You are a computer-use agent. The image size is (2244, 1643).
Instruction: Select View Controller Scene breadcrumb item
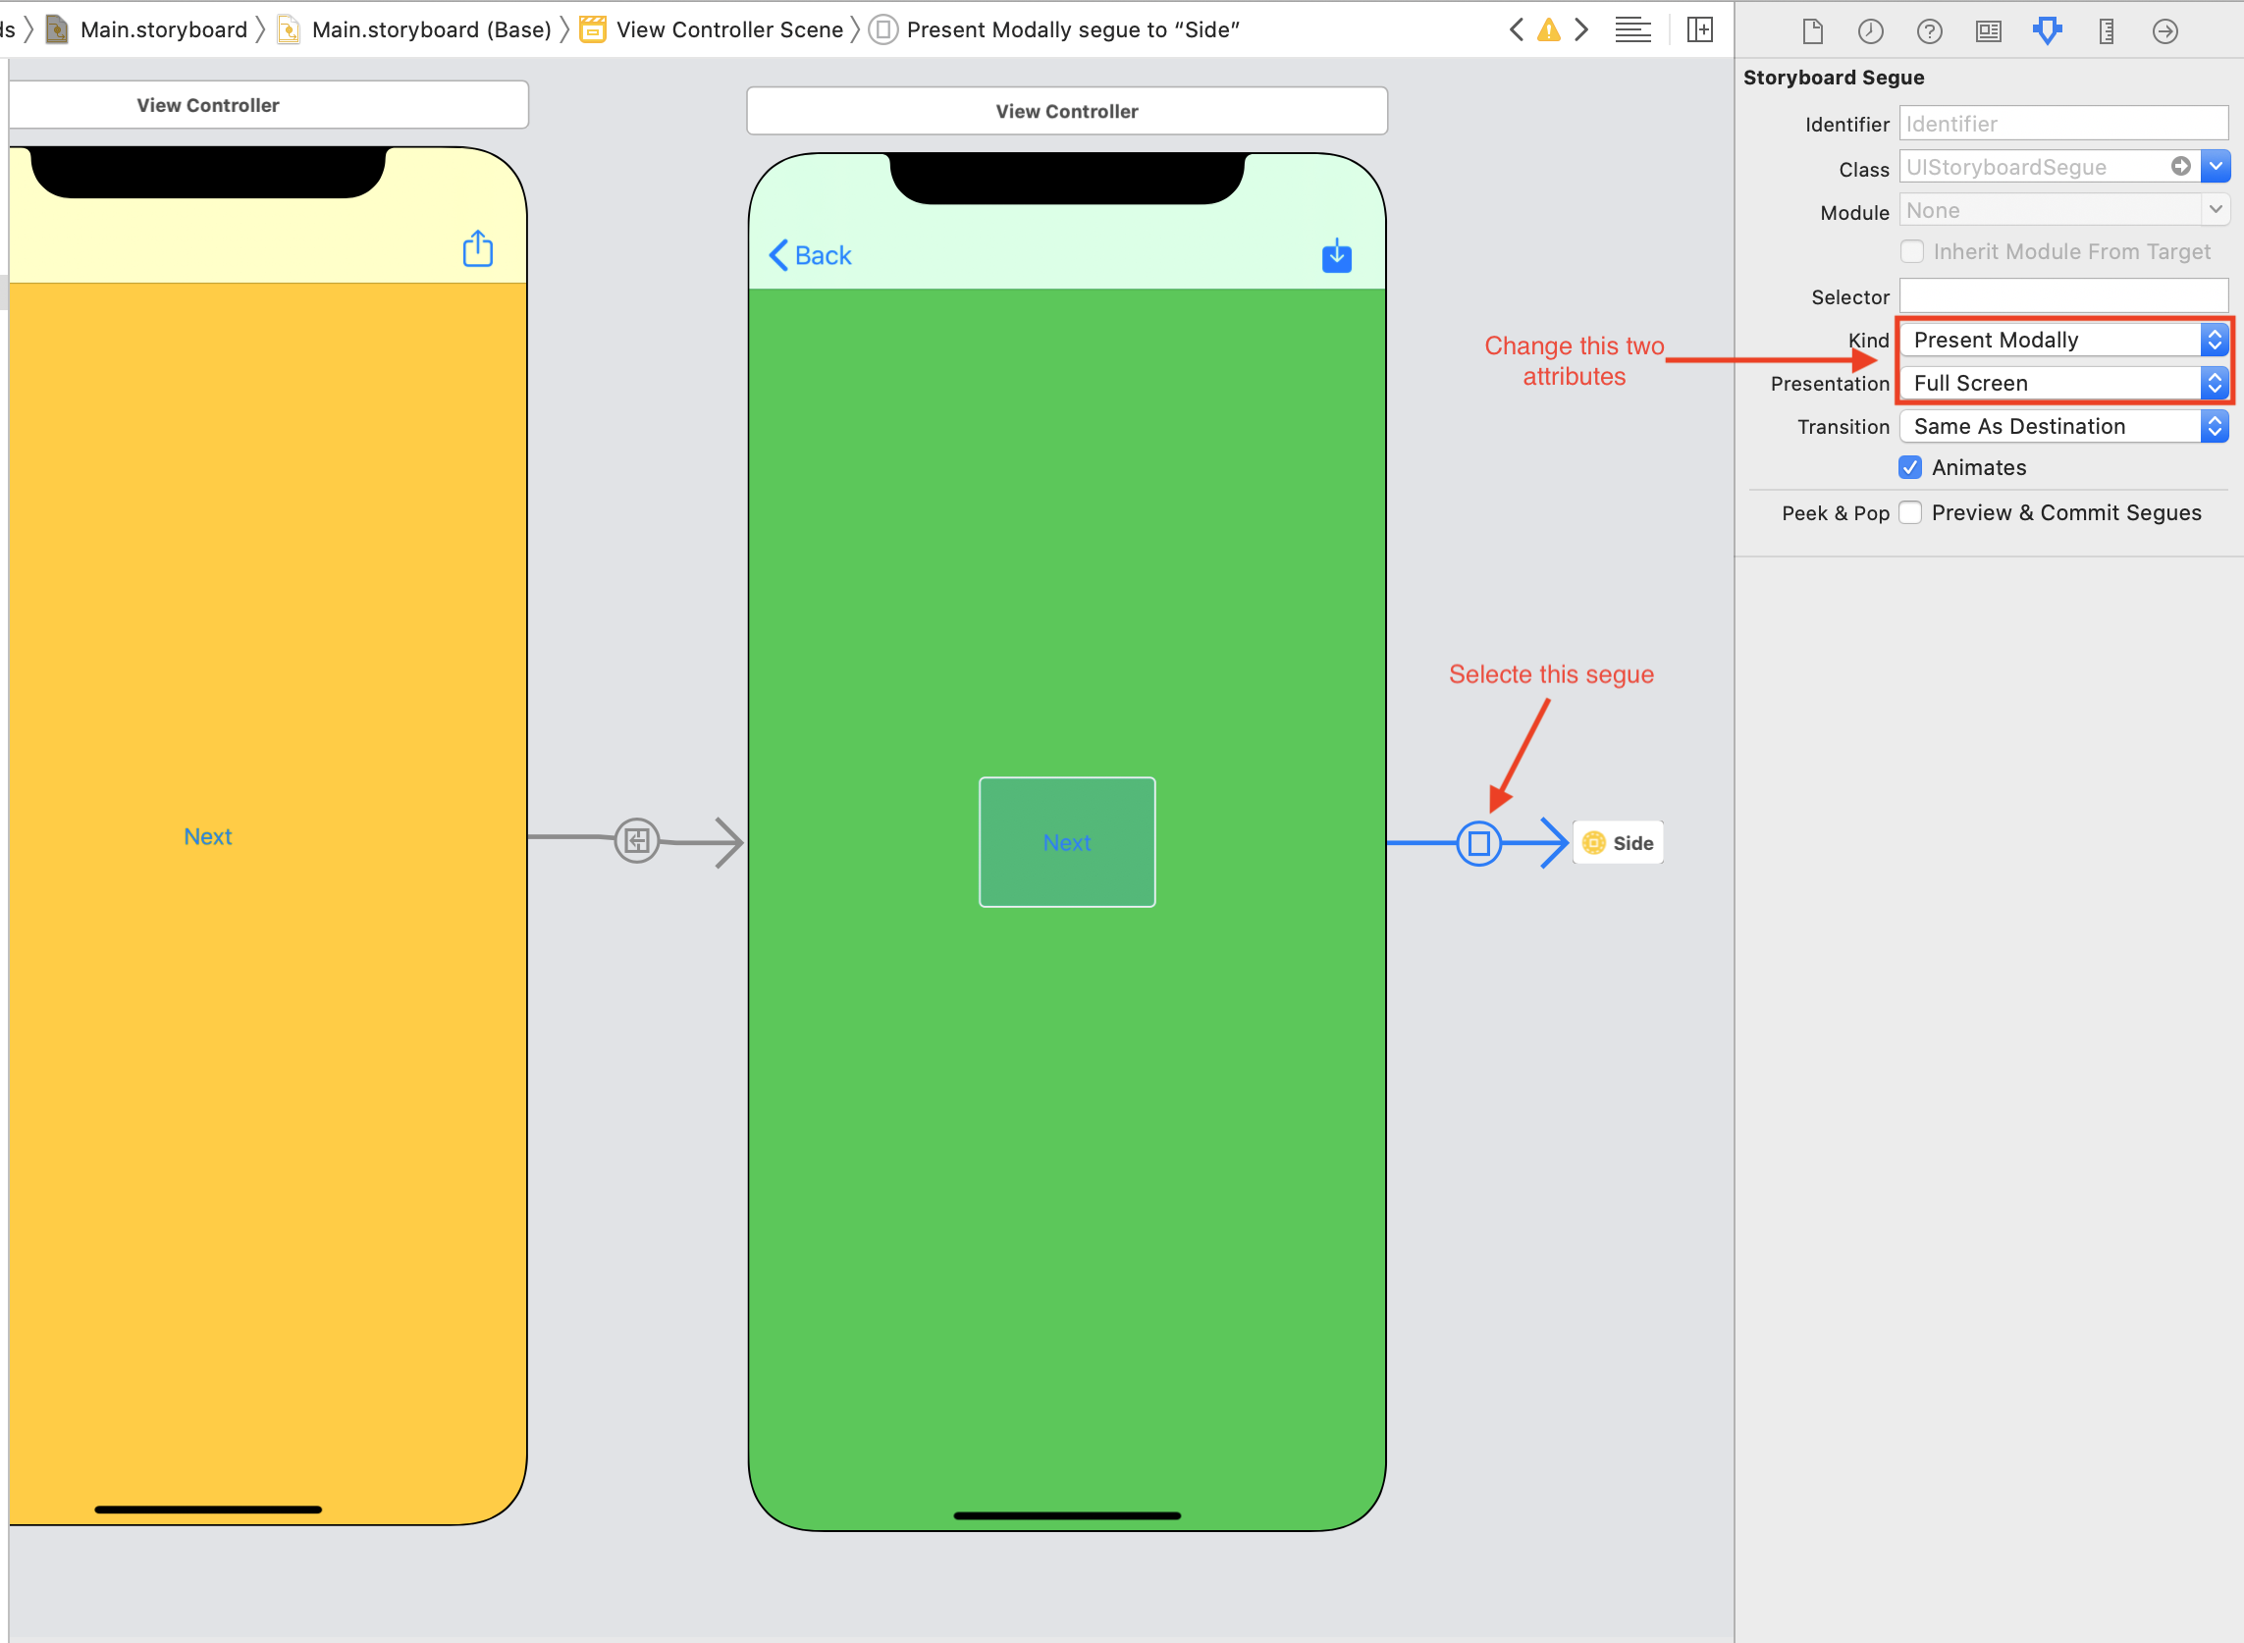tap(778, 27)
